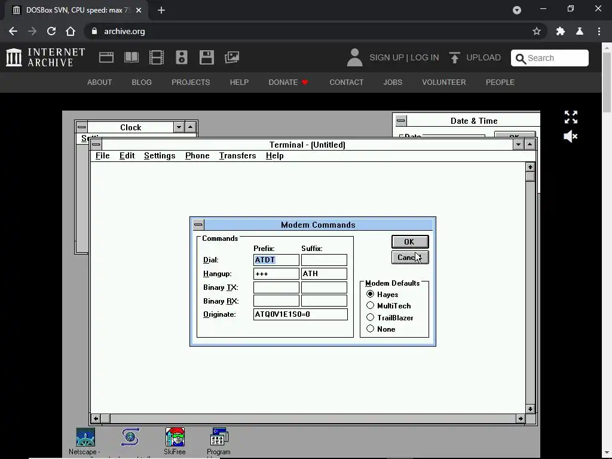The image size is (612, 459).
Task: Open the Terminal Edit menu
Action: coord(127,156)
